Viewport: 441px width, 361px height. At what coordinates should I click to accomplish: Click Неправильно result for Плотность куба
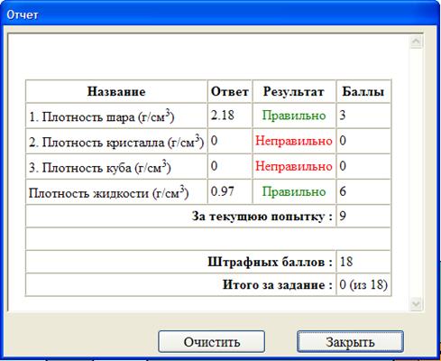(294, 166)
